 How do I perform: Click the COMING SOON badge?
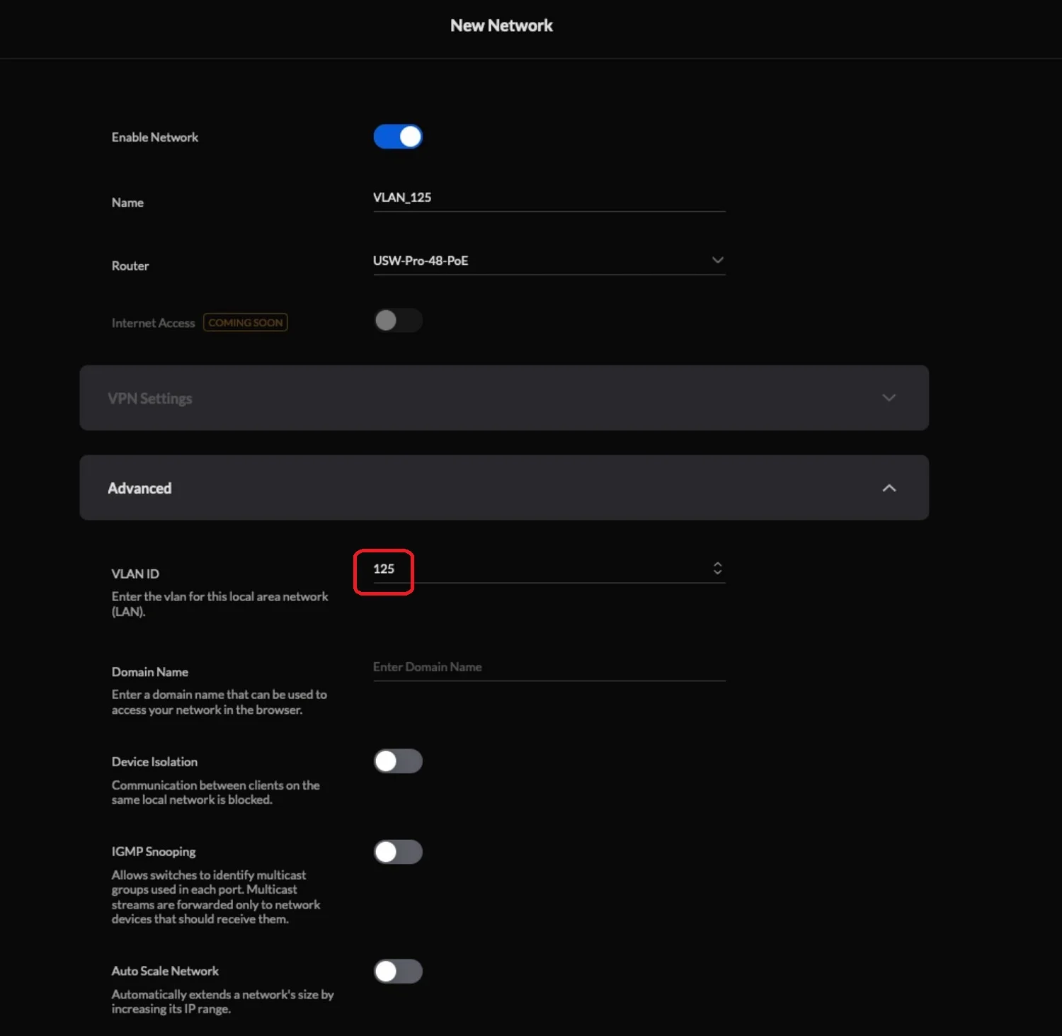pos(245,323)
